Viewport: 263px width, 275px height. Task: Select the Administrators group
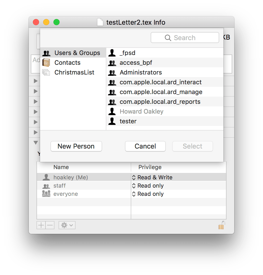tap(141, 72)
